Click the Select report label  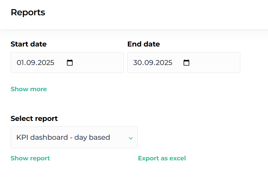coord(34,119)
